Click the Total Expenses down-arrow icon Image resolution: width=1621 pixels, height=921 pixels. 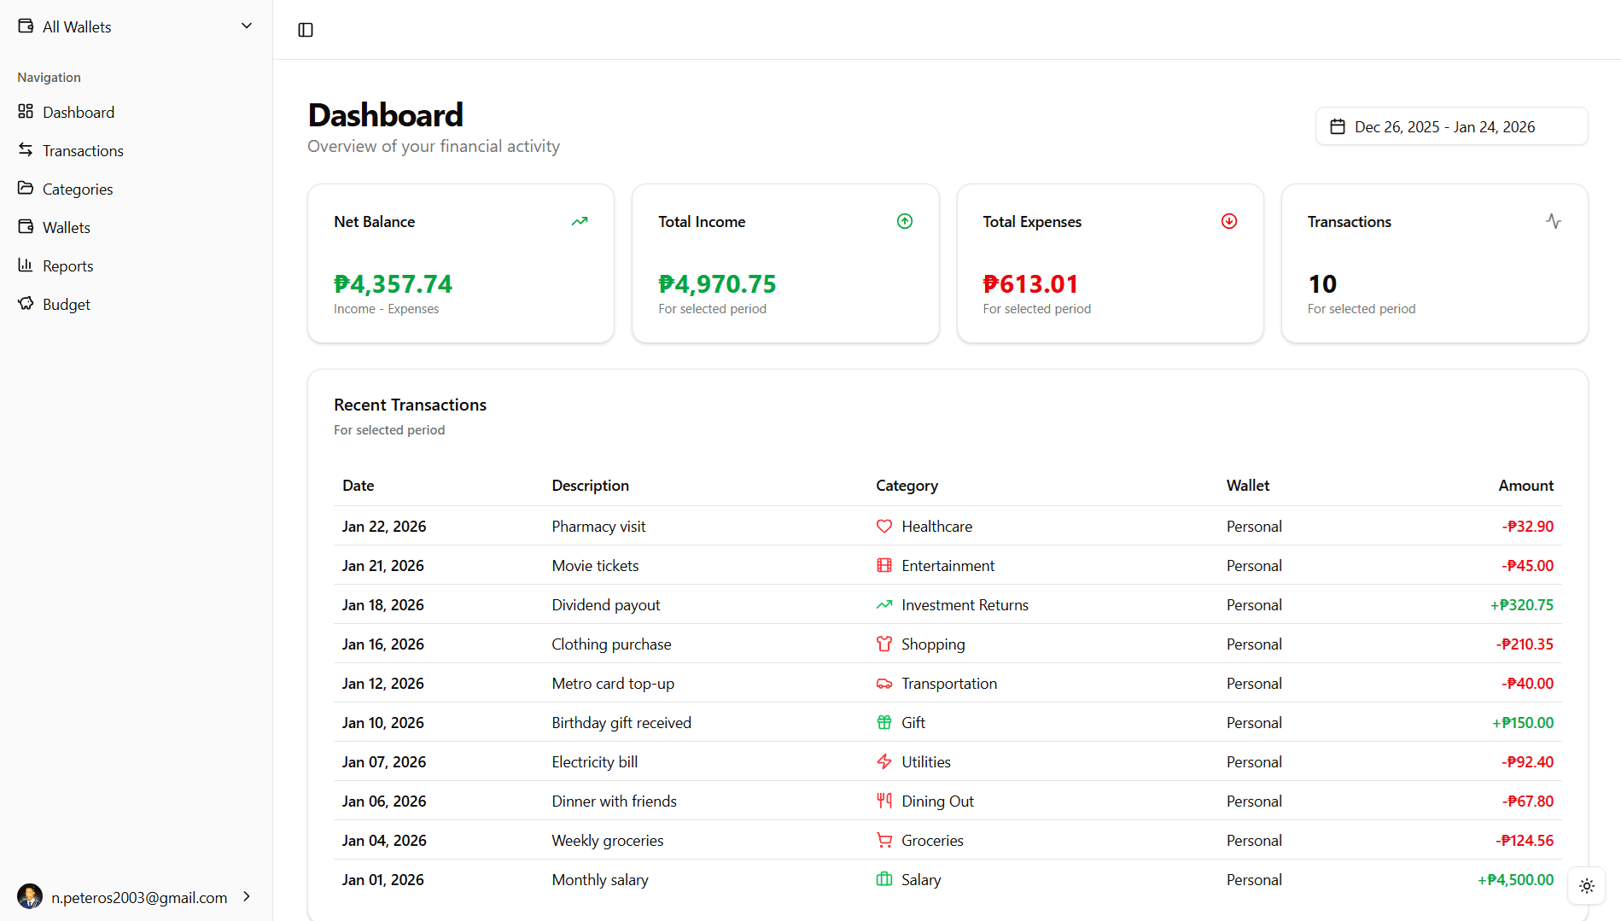(x=1229, y=221)
